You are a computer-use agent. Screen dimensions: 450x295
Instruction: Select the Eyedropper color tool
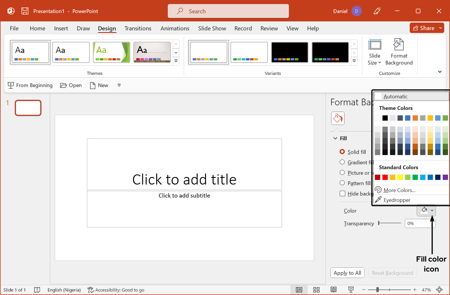[397, 200]
